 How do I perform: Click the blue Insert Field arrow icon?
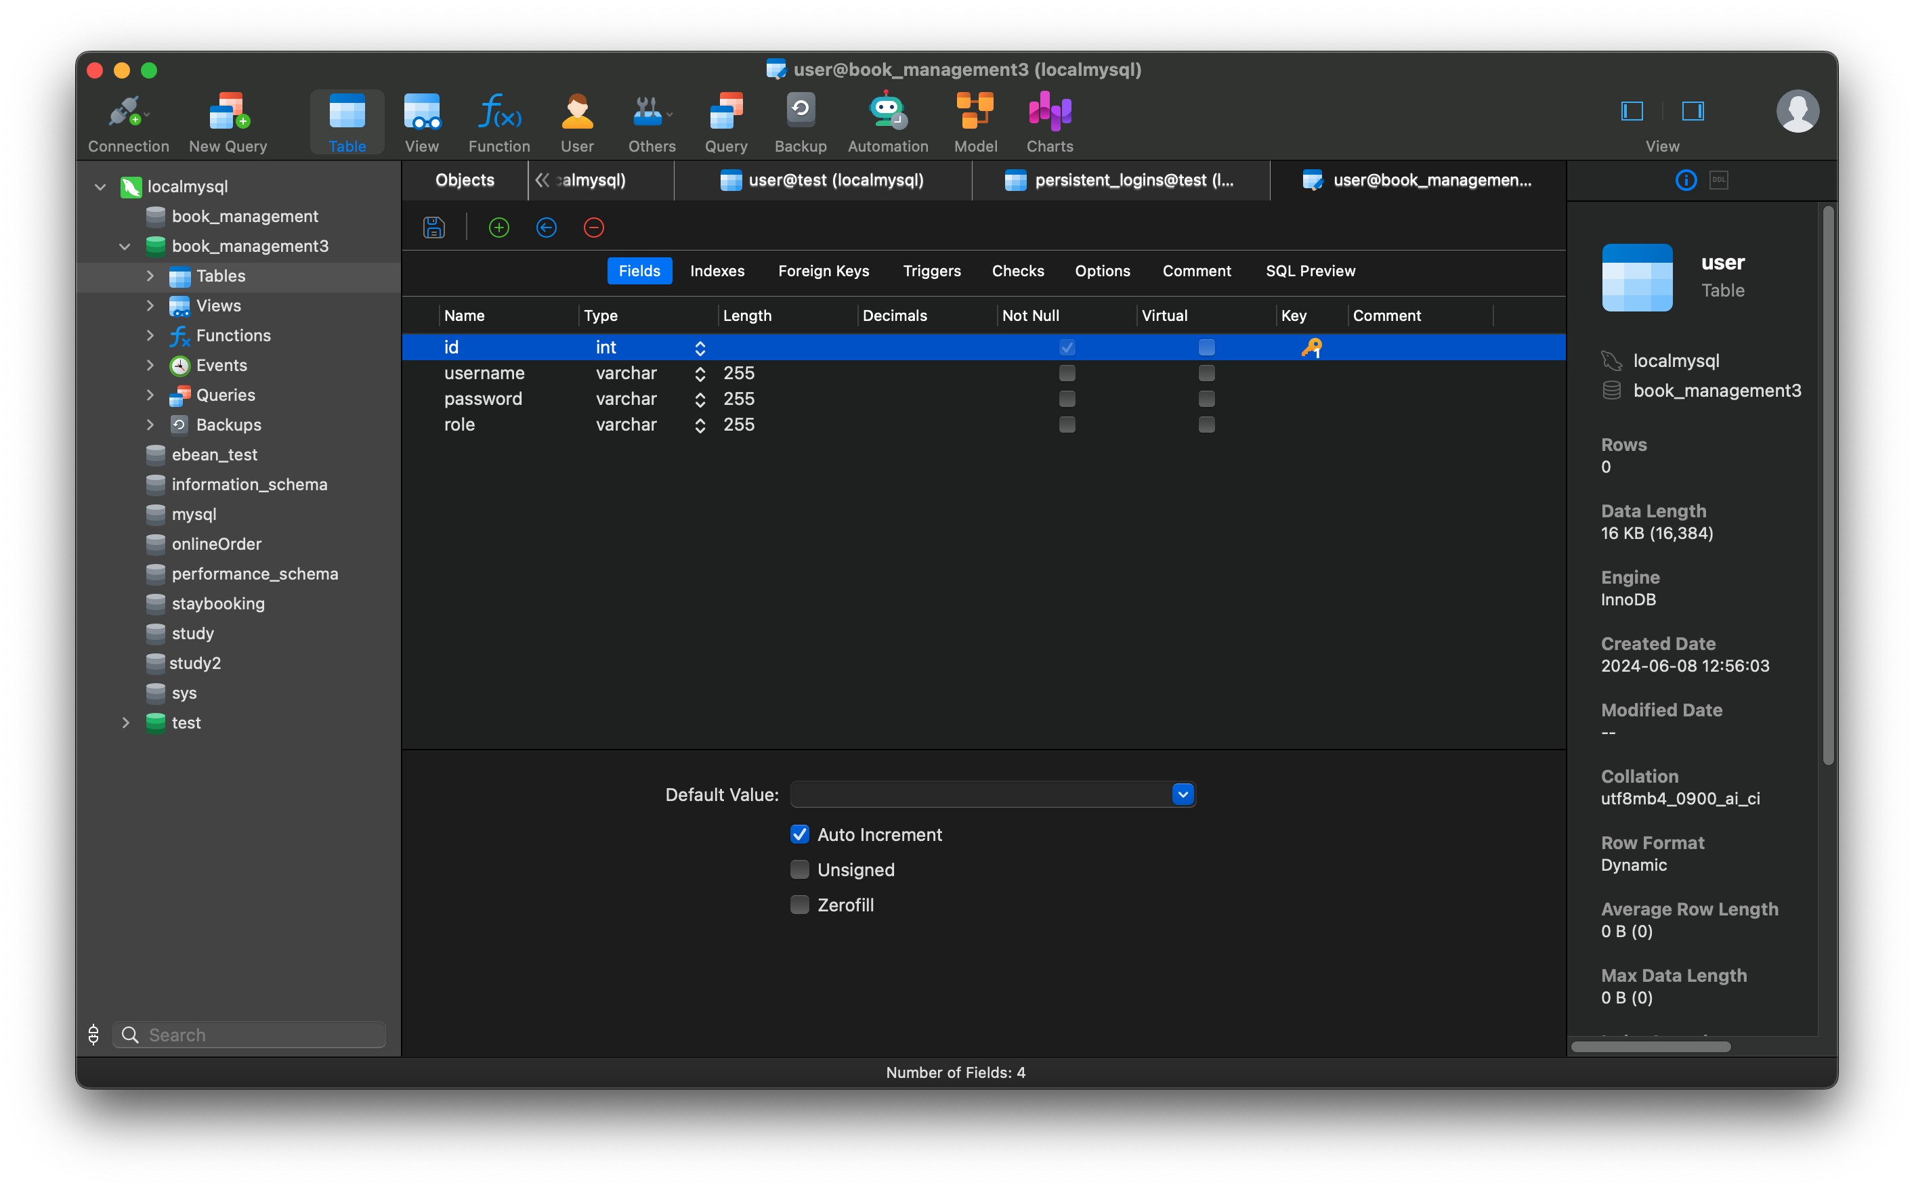point(547,228)
